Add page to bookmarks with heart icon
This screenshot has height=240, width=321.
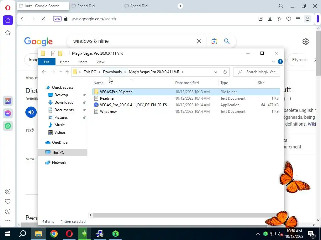(289, 19)
